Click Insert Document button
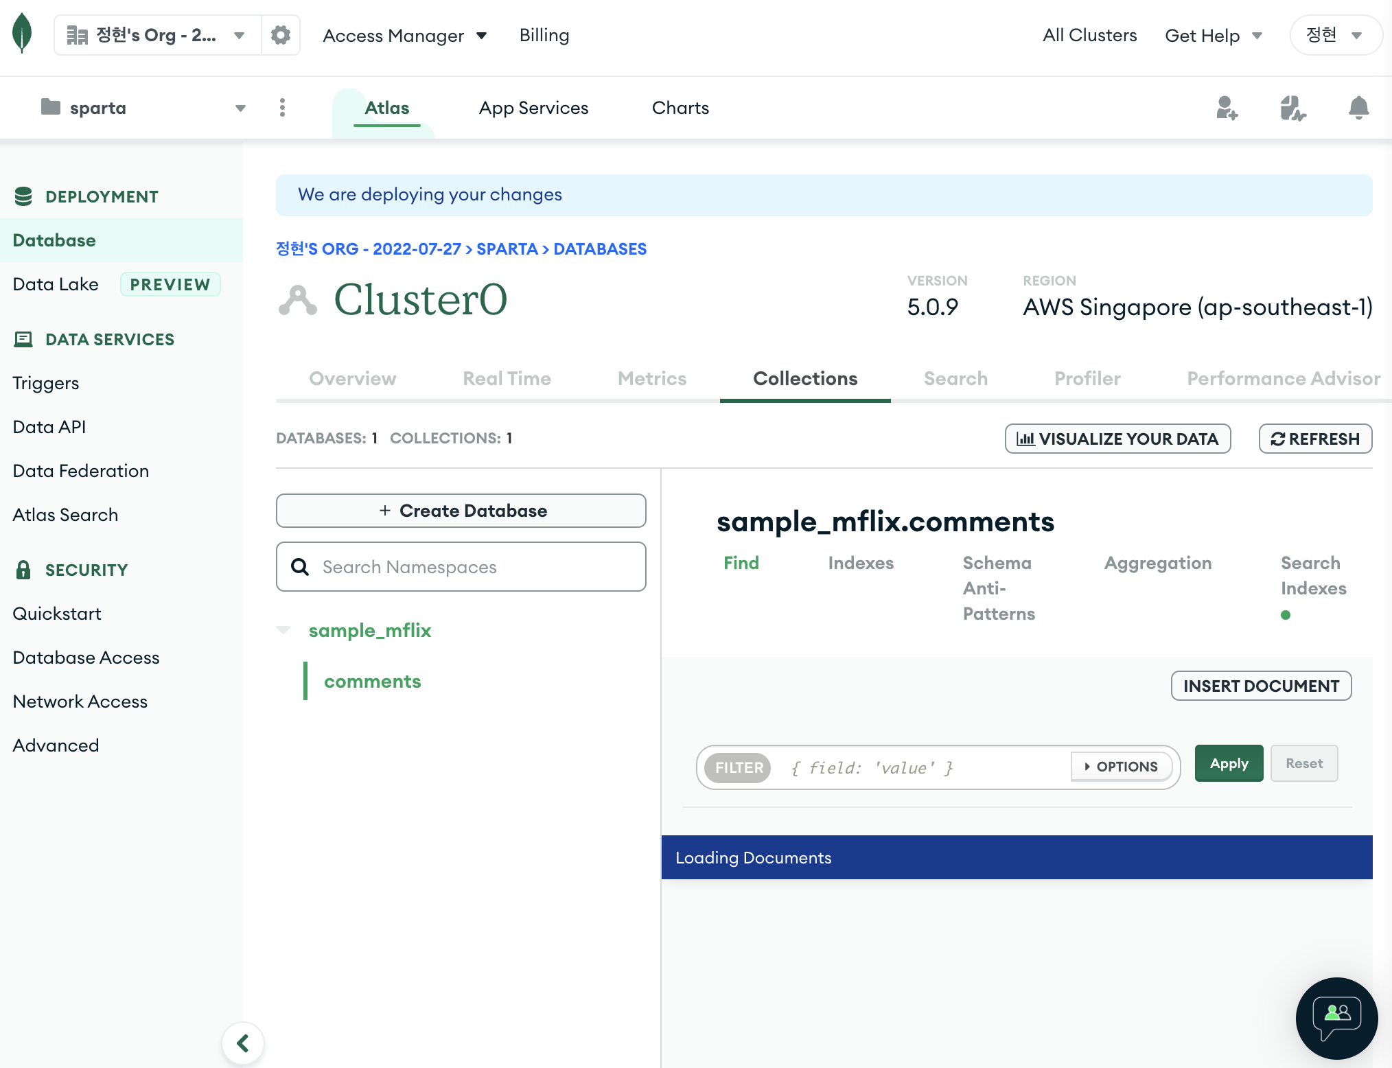This screenshot has width=1392, height=1068. coord(1262,686)
